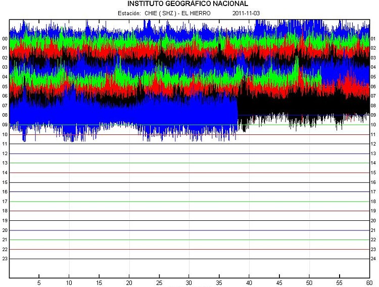Select right-axis hour label 22
Screen dimensions: 379x287
coord(373,240)
